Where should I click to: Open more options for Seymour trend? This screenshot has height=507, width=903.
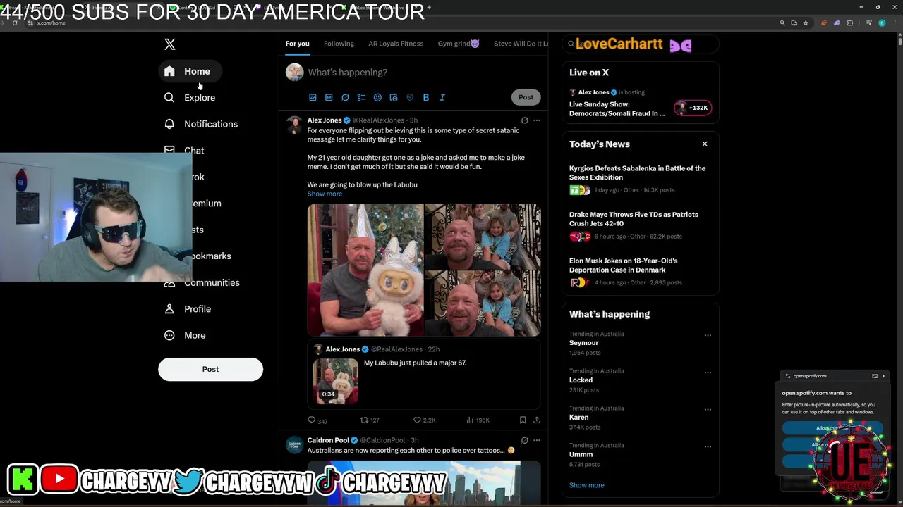708,335
